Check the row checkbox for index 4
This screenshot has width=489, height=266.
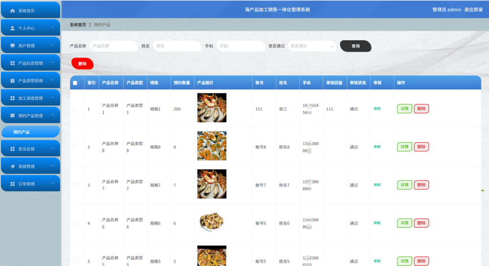(x=75, y=223)
